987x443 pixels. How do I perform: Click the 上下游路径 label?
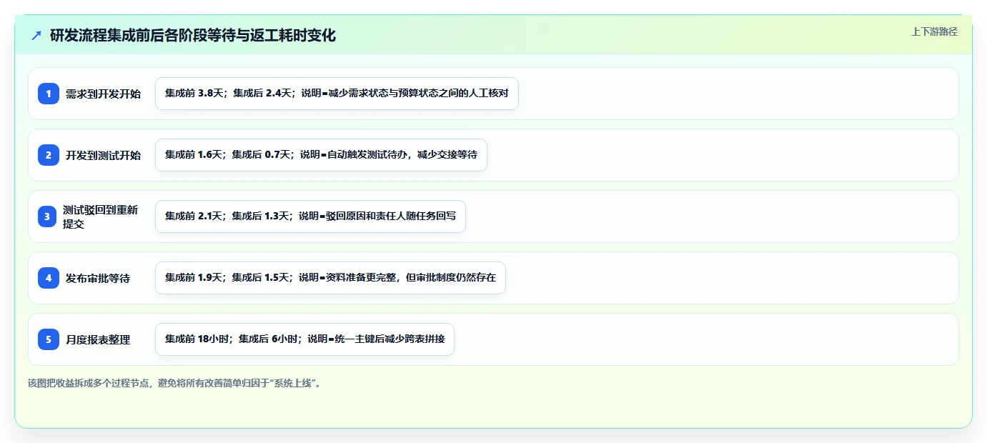(x=934, y=31)
